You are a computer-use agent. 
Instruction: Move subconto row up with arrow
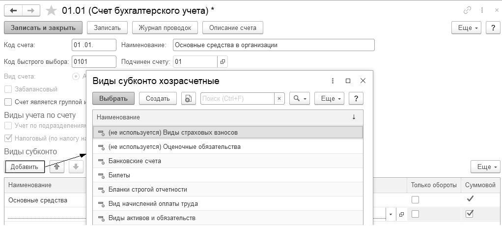pos(57,167)
